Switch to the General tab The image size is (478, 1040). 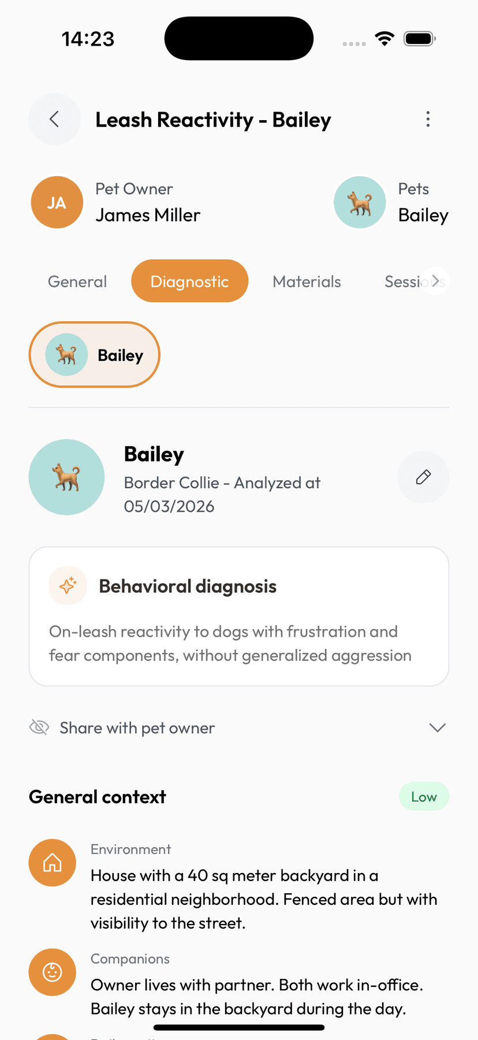tap(77, 281)
